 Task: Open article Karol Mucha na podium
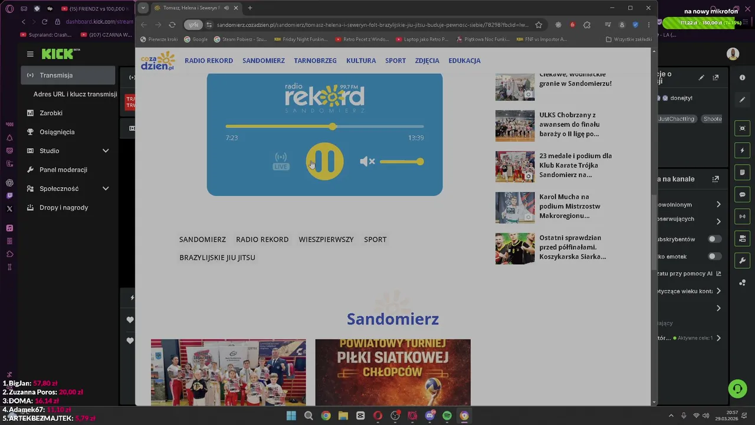coord(570,206)
